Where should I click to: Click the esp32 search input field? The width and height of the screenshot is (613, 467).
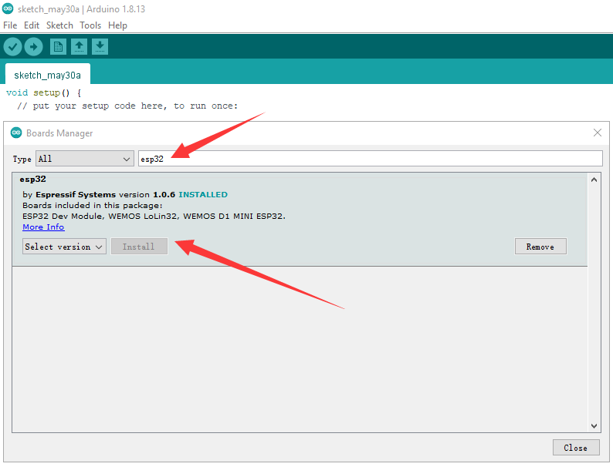[x=369, y=159]
